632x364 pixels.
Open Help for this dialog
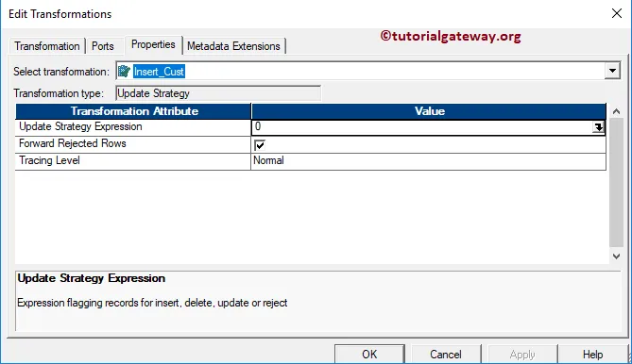(x=593, y=354)
